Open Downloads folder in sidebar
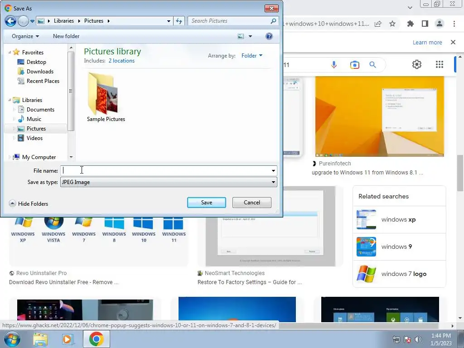Screen dimensions: 464x348 [40, 71]
